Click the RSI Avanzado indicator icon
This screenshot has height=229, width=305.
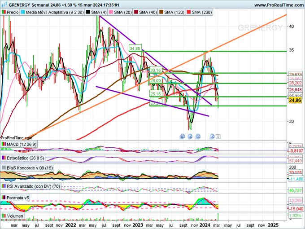coord(4,186)
